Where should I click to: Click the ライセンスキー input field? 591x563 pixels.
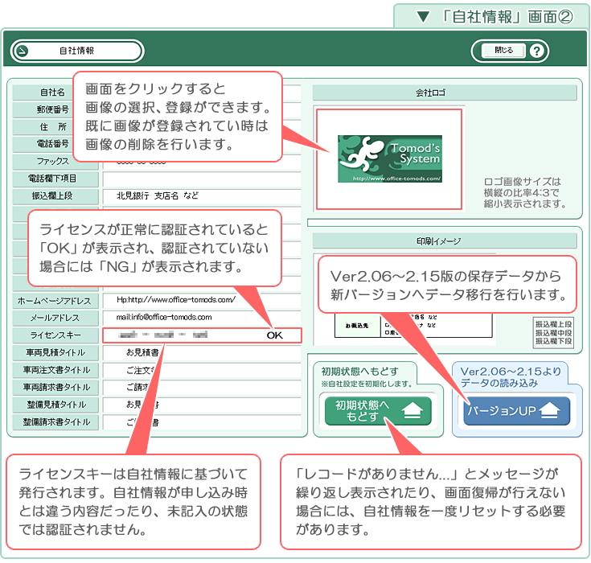[x=202, y=335]
